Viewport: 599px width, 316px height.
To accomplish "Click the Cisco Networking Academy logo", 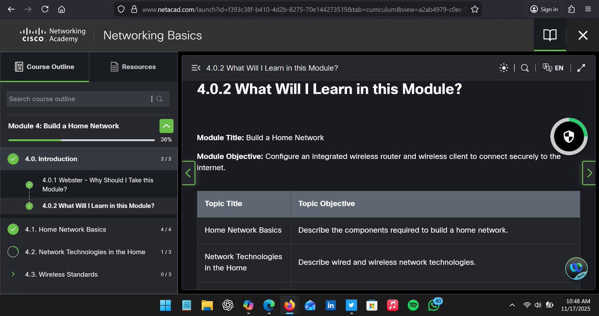I will [x=47, y=35].
